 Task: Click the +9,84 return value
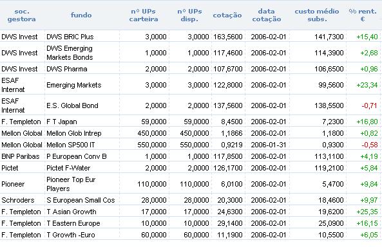(369, 184)
